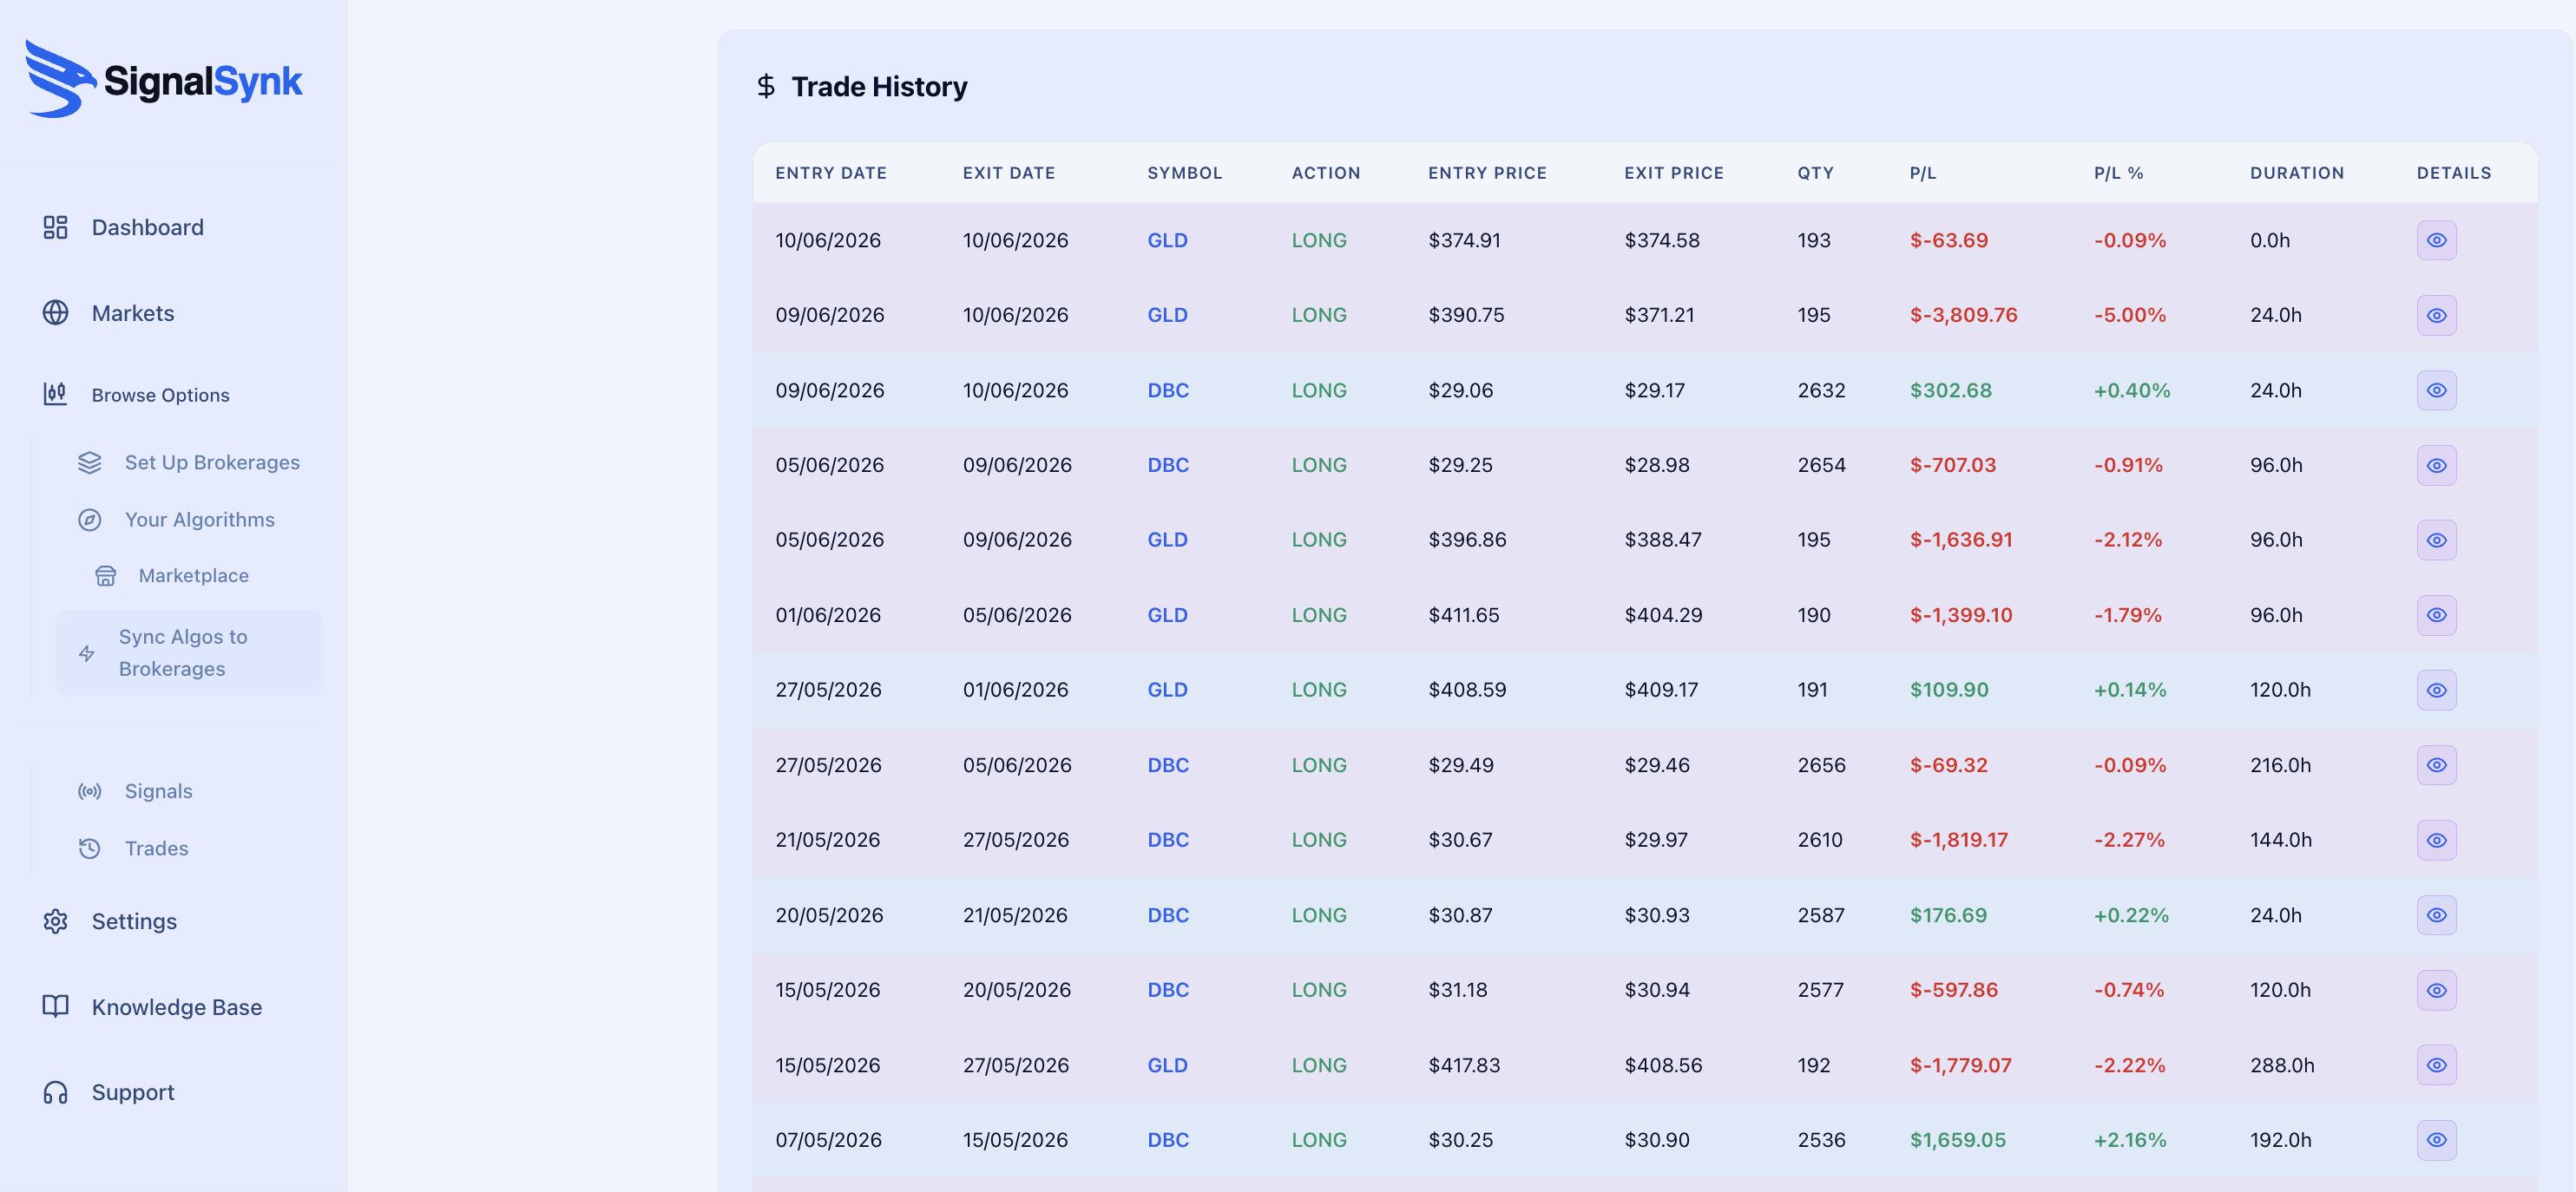This screenshot has width=2576, height=1192.
Task: Click the DURATION column header
Action: 2296,173
